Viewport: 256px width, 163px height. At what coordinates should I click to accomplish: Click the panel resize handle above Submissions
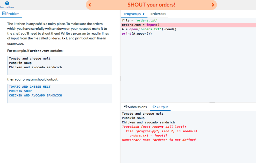click(212, 102)
